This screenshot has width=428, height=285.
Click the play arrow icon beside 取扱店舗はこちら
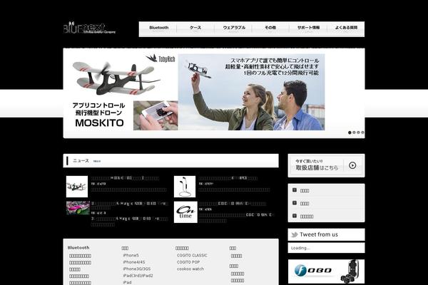(352, 165)
